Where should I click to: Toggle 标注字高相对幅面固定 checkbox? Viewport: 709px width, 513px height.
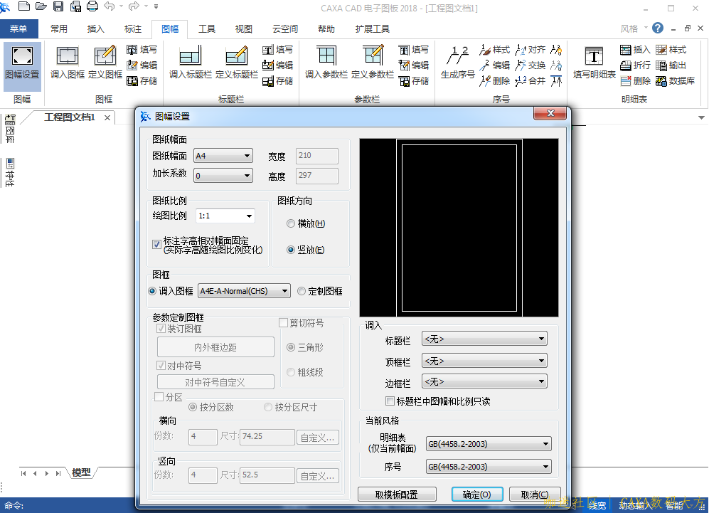point(157,244)
